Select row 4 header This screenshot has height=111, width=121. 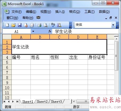click(7, 57)
